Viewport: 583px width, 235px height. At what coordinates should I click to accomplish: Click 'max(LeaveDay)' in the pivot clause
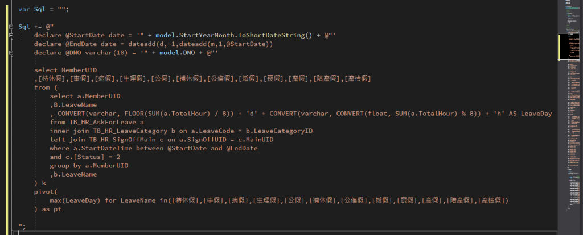tap(75, 200)
